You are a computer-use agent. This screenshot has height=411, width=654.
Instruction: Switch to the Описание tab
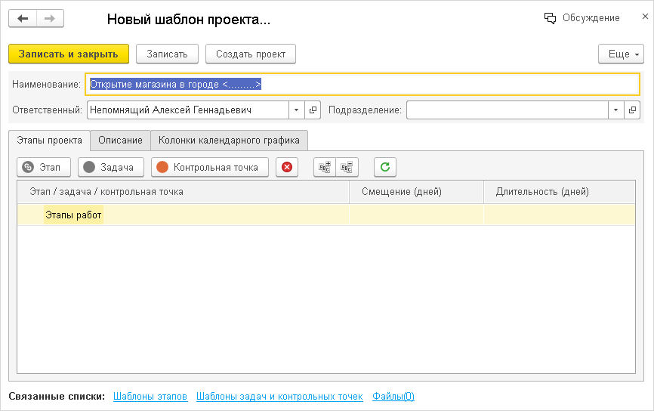click(120, 141)
